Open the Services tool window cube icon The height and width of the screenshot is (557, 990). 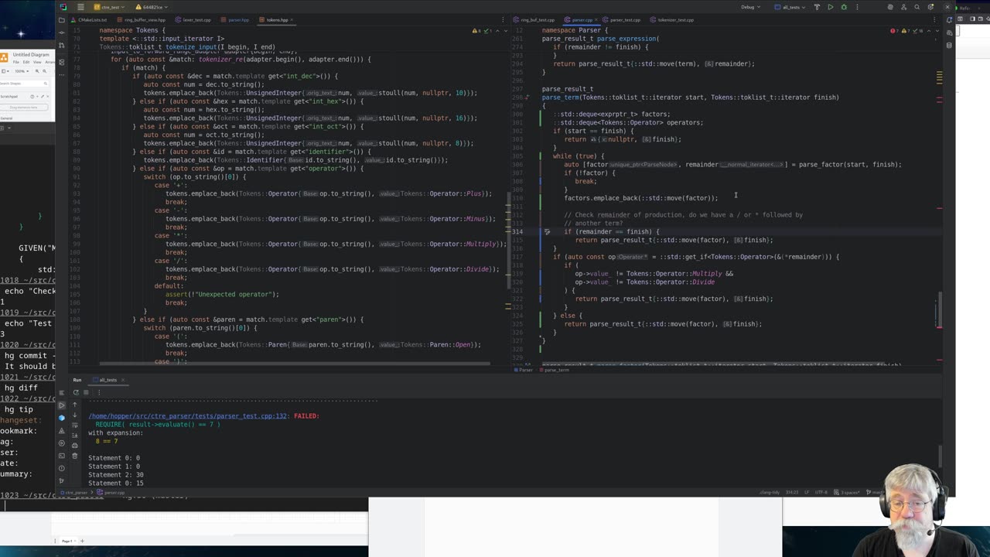(x=62, y=418)
